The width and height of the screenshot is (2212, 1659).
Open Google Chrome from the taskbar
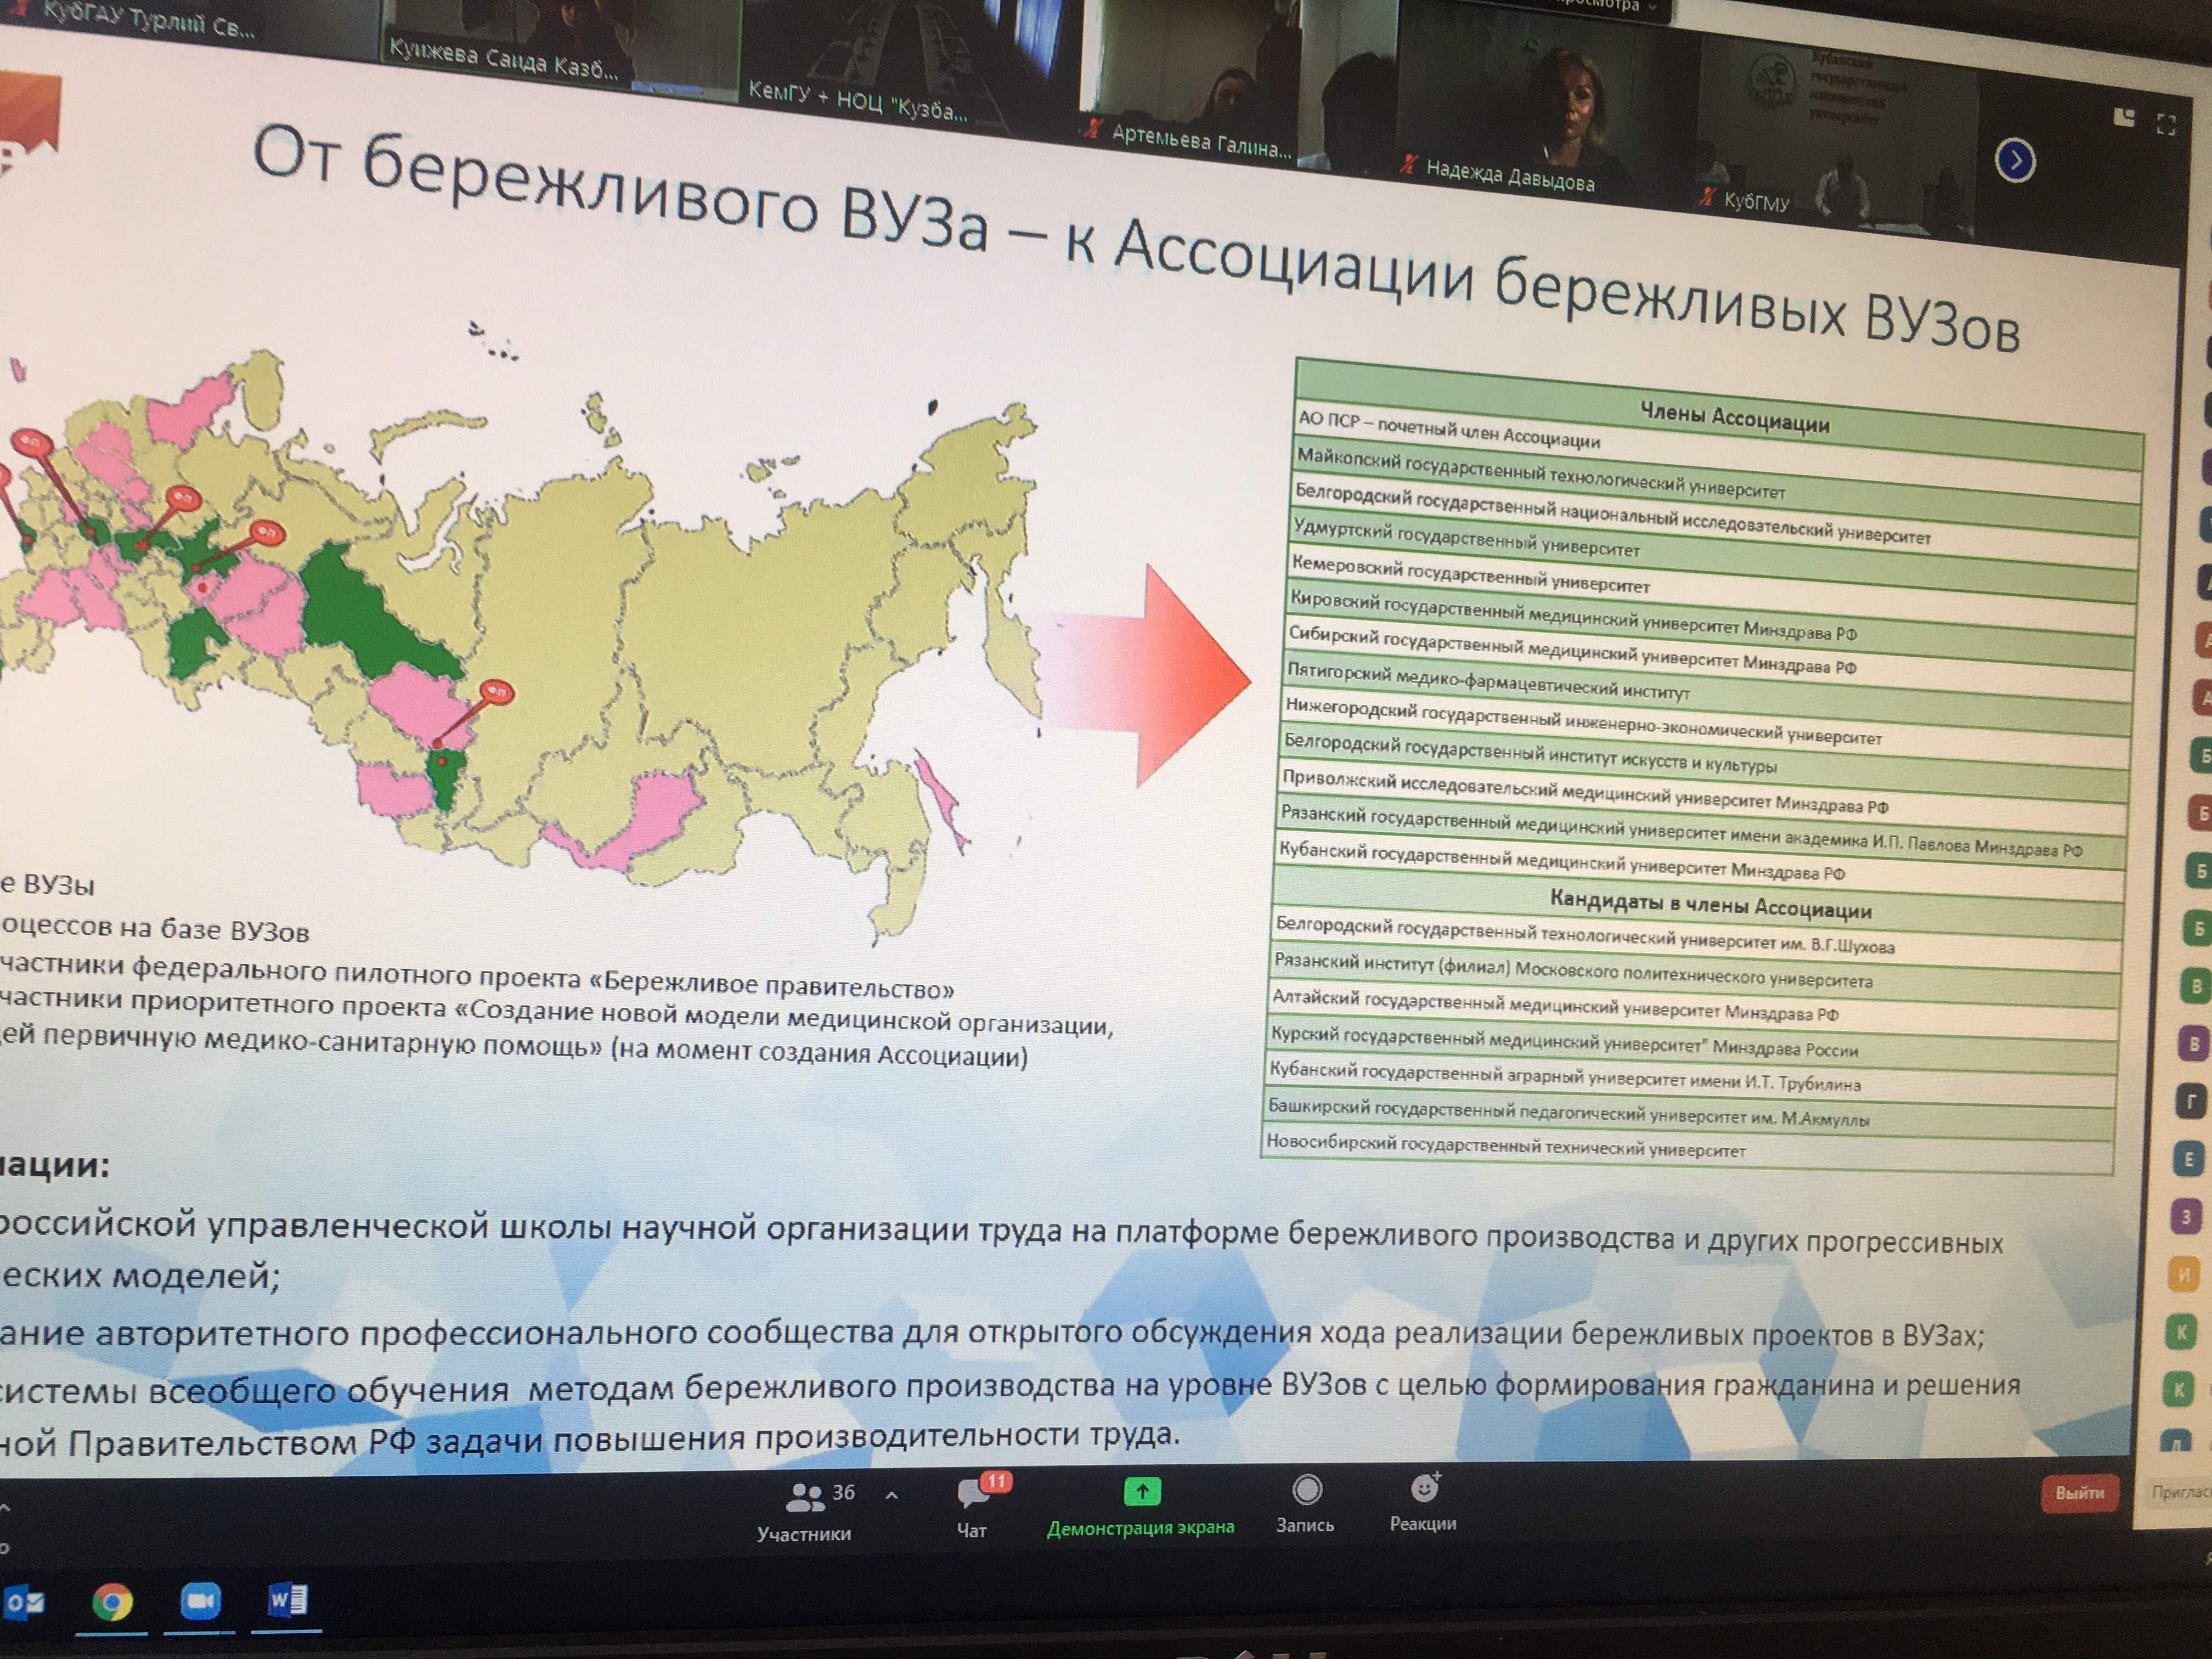click(x=113, y=1603)
